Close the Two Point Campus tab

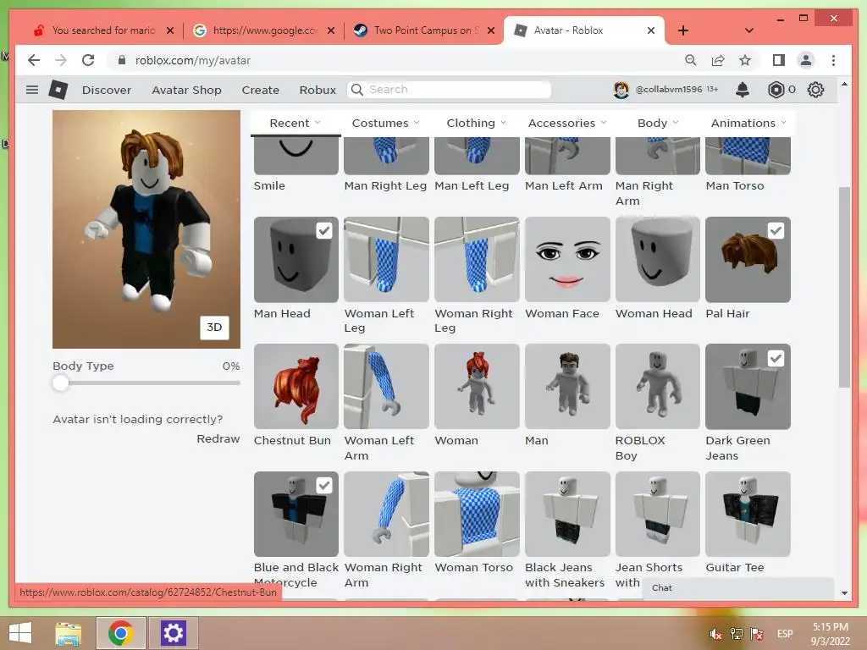(490, 30)
